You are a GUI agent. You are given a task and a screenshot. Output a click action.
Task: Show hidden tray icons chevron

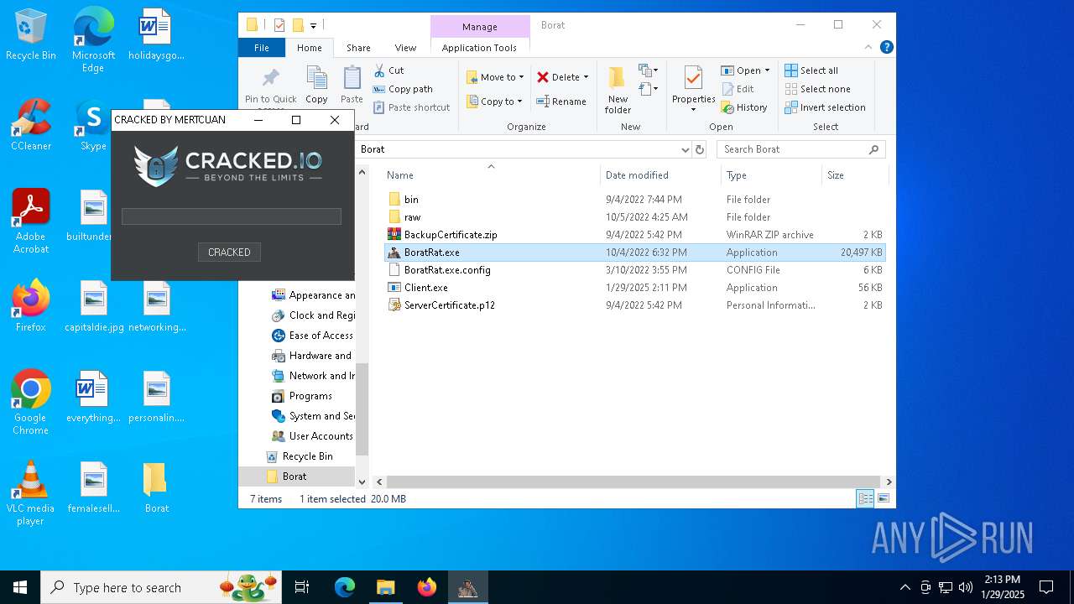coord(905,587)
